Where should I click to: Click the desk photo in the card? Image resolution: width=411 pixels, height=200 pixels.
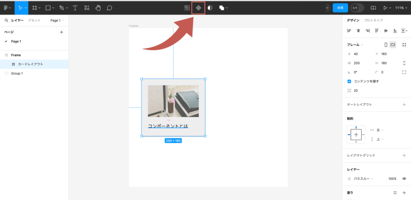pos(173,101)
